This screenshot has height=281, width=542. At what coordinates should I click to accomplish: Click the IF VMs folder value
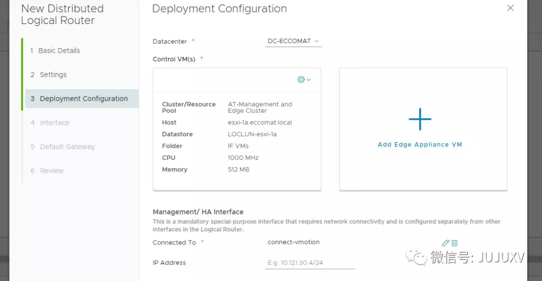point(238,146)
